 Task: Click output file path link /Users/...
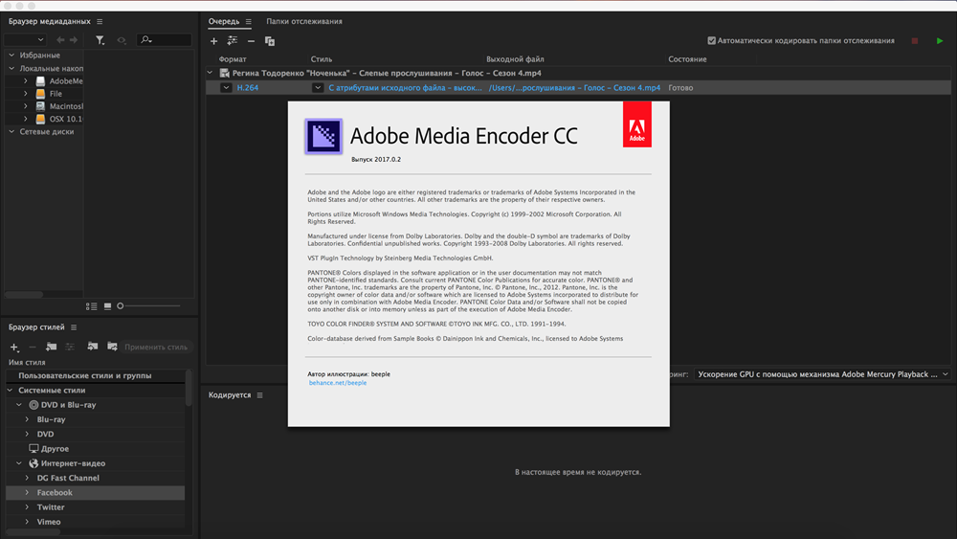click(574, 88)
